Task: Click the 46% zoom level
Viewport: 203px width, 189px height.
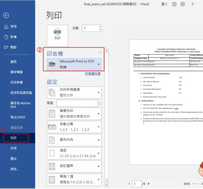Action: [187, 184]
